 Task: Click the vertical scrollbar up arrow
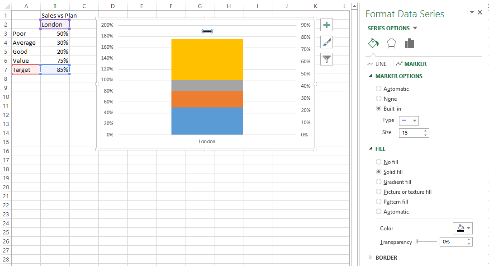pyautogui.click(x=354, y=6)
